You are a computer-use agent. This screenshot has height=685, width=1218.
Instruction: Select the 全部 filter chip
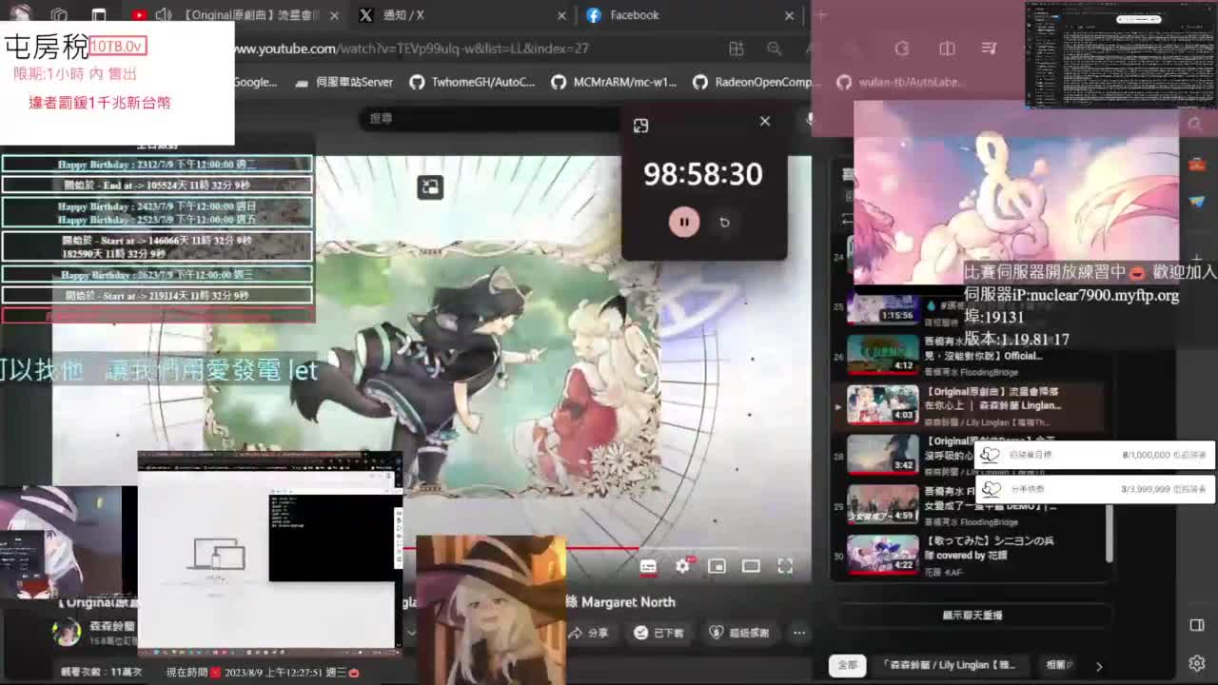[x=847, y=665]
